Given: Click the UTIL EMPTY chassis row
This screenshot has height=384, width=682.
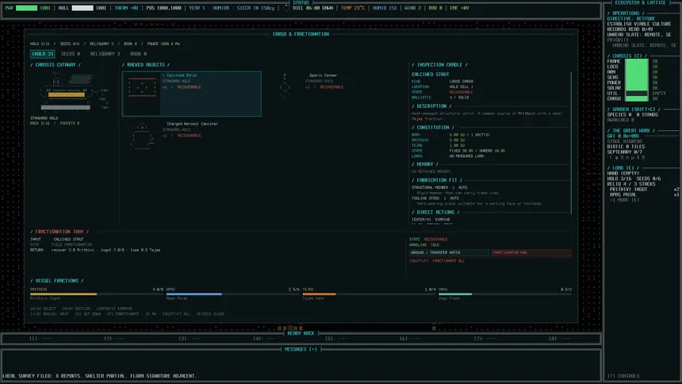Looking at the screenshot, I should pyautogui.click(x=637, y=93).
